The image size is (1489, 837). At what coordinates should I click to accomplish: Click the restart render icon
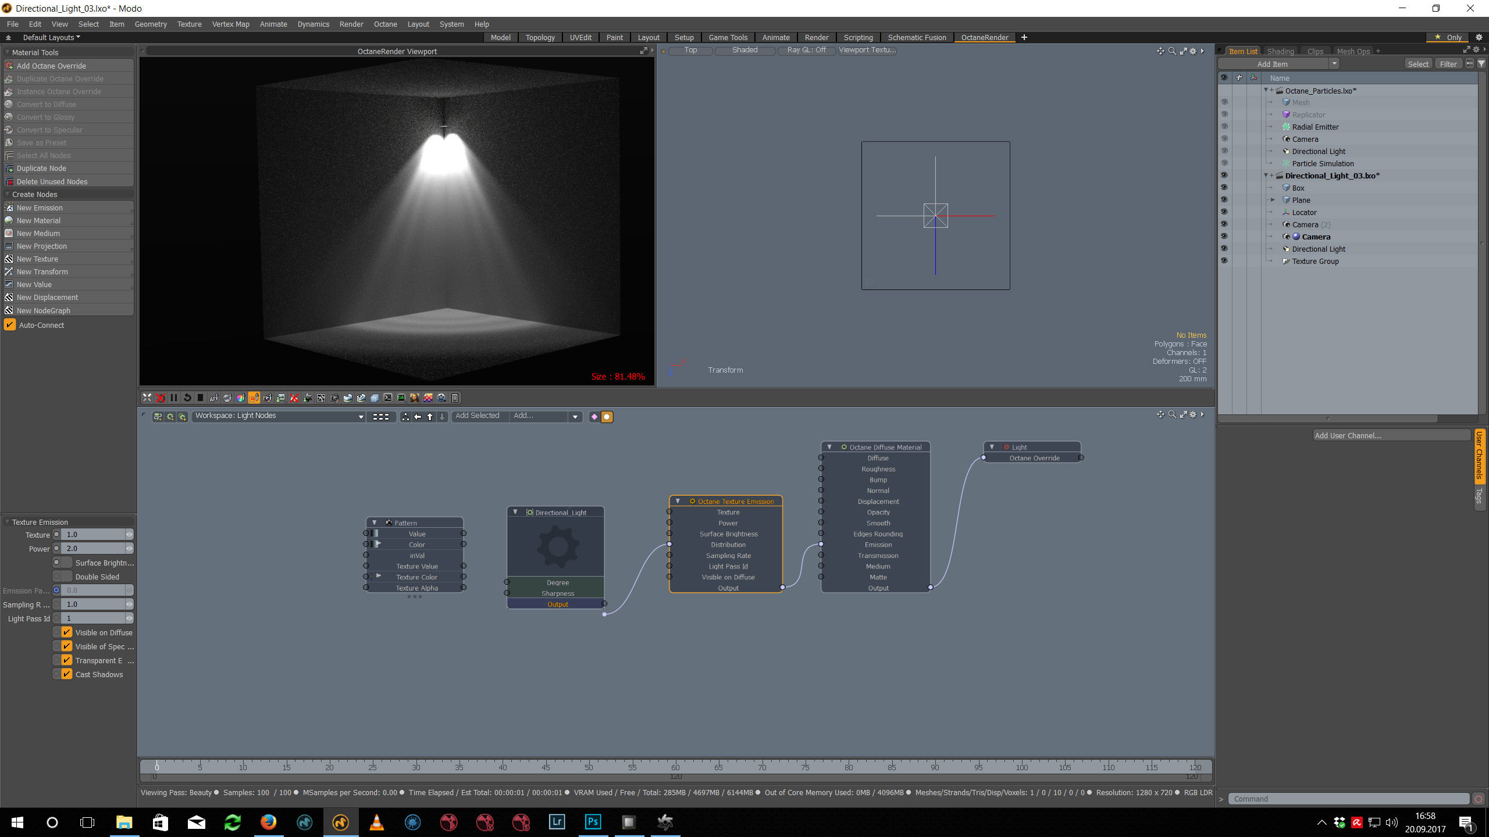[x=187, y=398]
